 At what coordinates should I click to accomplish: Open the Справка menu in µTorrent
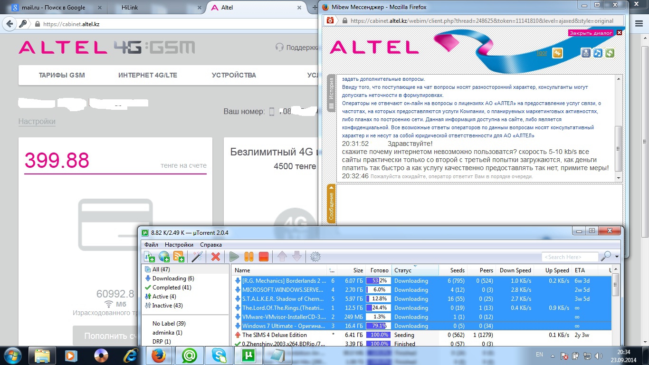point(211,245)
